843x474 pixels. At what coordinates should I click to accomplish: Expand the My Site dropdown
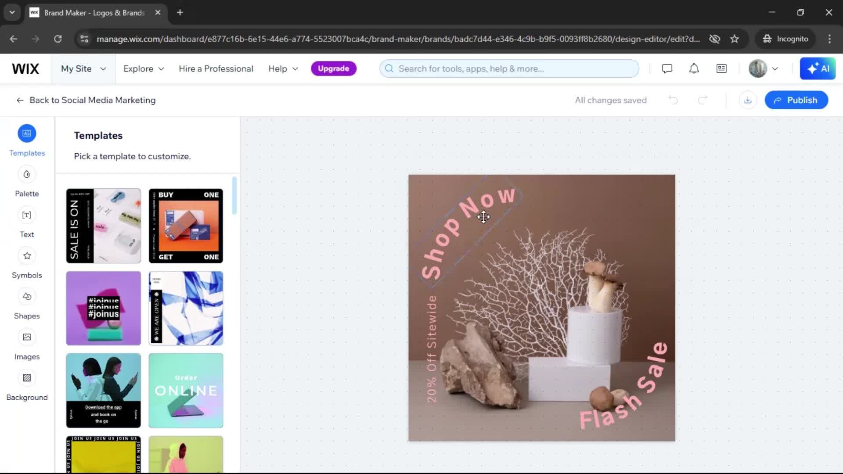83,68
